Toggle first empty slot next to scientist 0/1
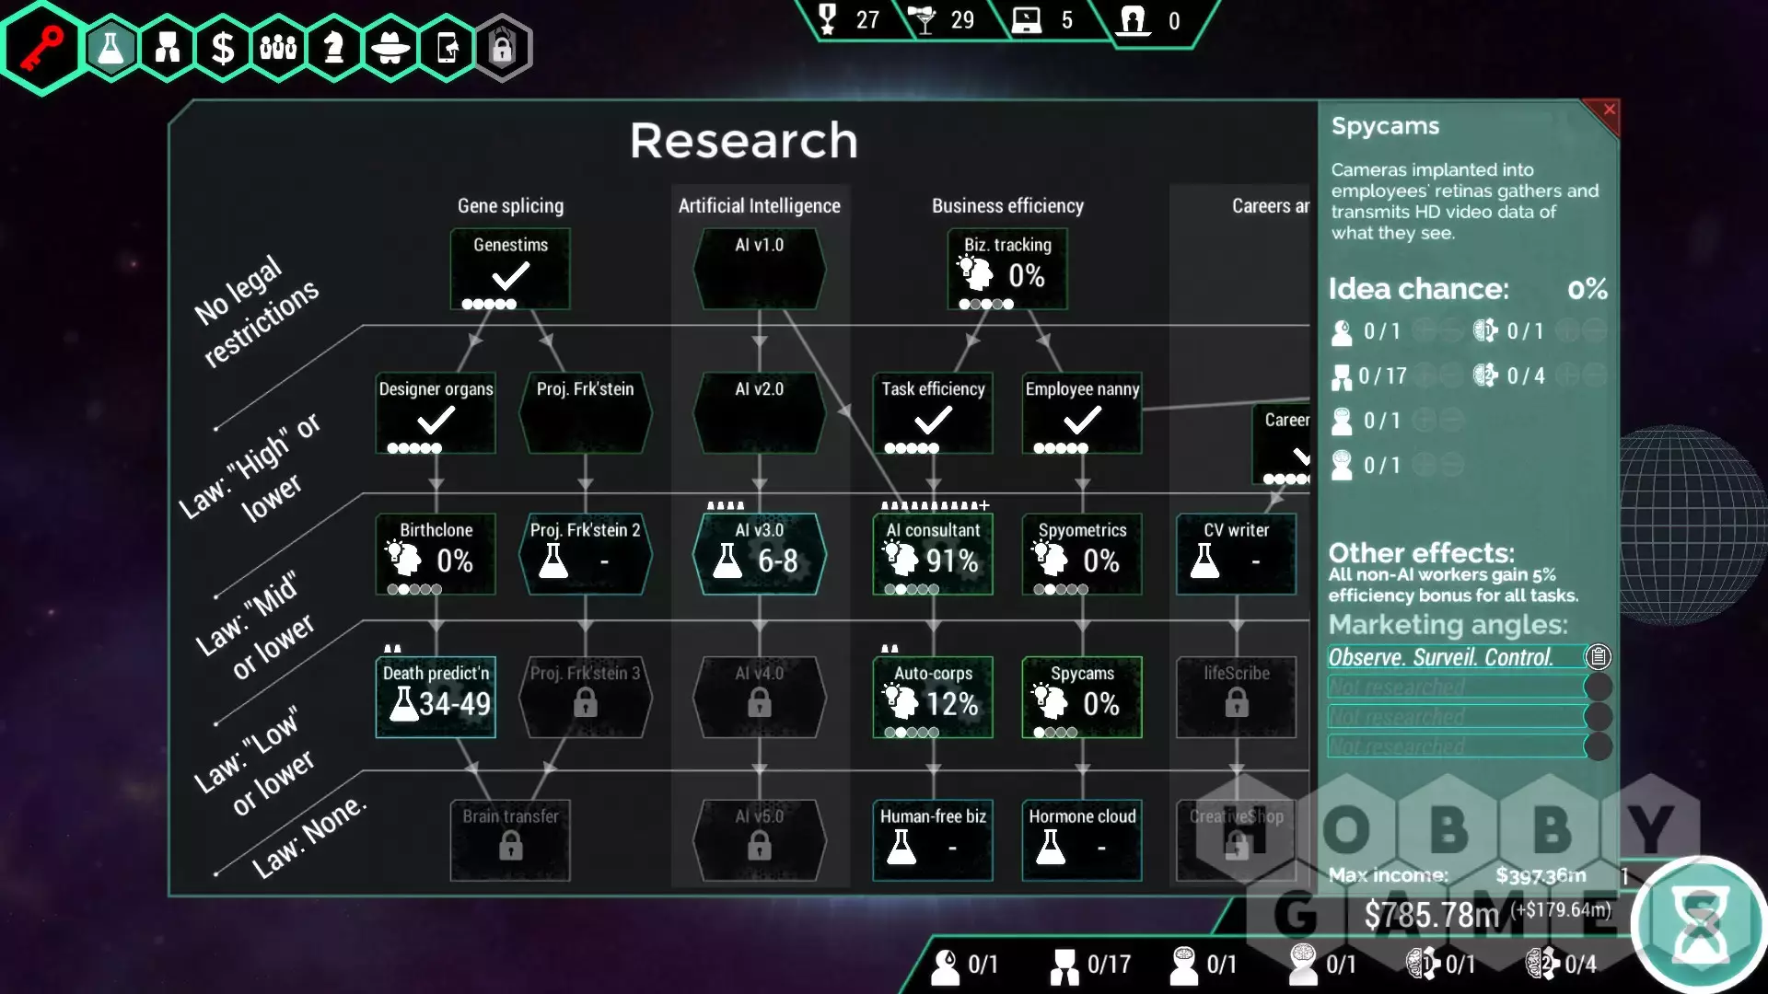Image resolution: width=1768 pixels, height=994 pixels. [x=1424, y=330]
